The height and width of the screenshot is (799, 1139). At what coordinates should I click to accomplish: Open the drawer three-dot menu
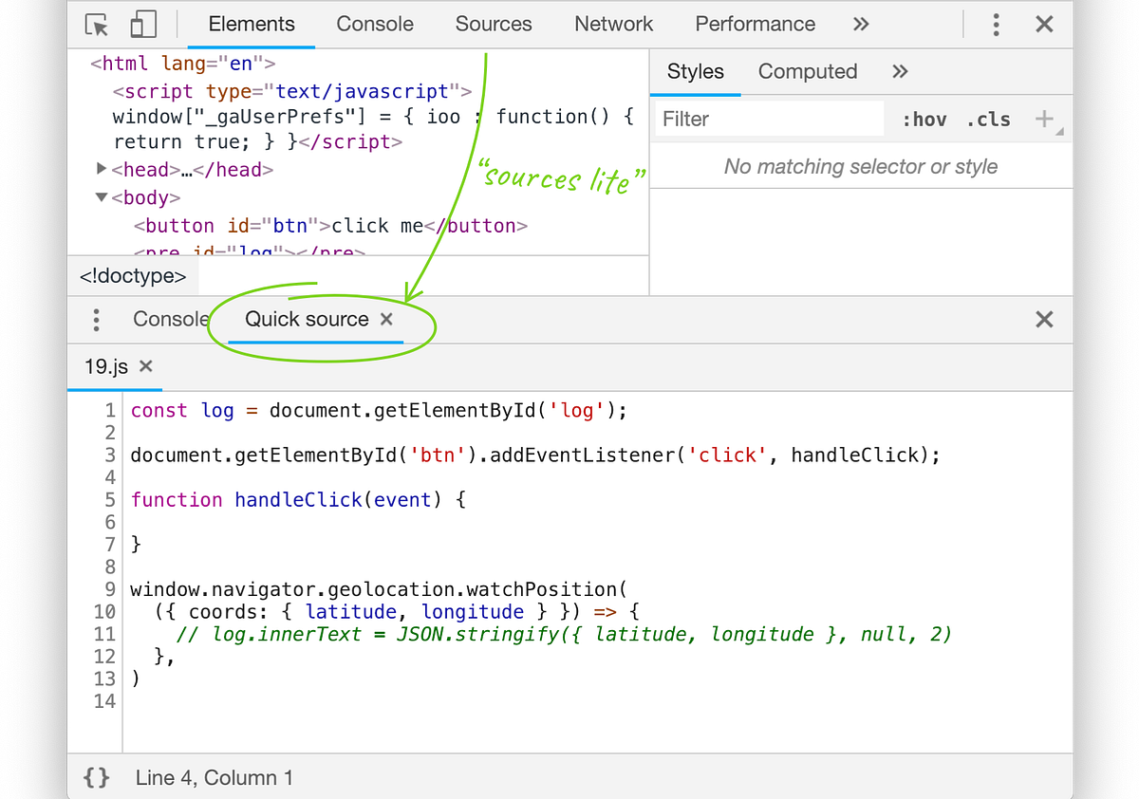[96, 320]
